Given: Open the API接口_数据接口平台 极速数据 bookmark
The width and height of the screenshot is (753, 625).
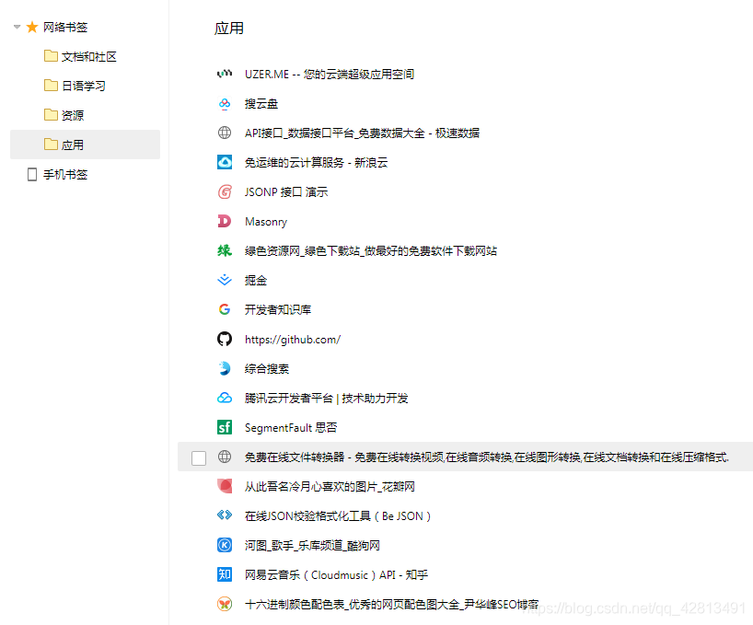Looking at the screenshot, I should click(362, 133).
